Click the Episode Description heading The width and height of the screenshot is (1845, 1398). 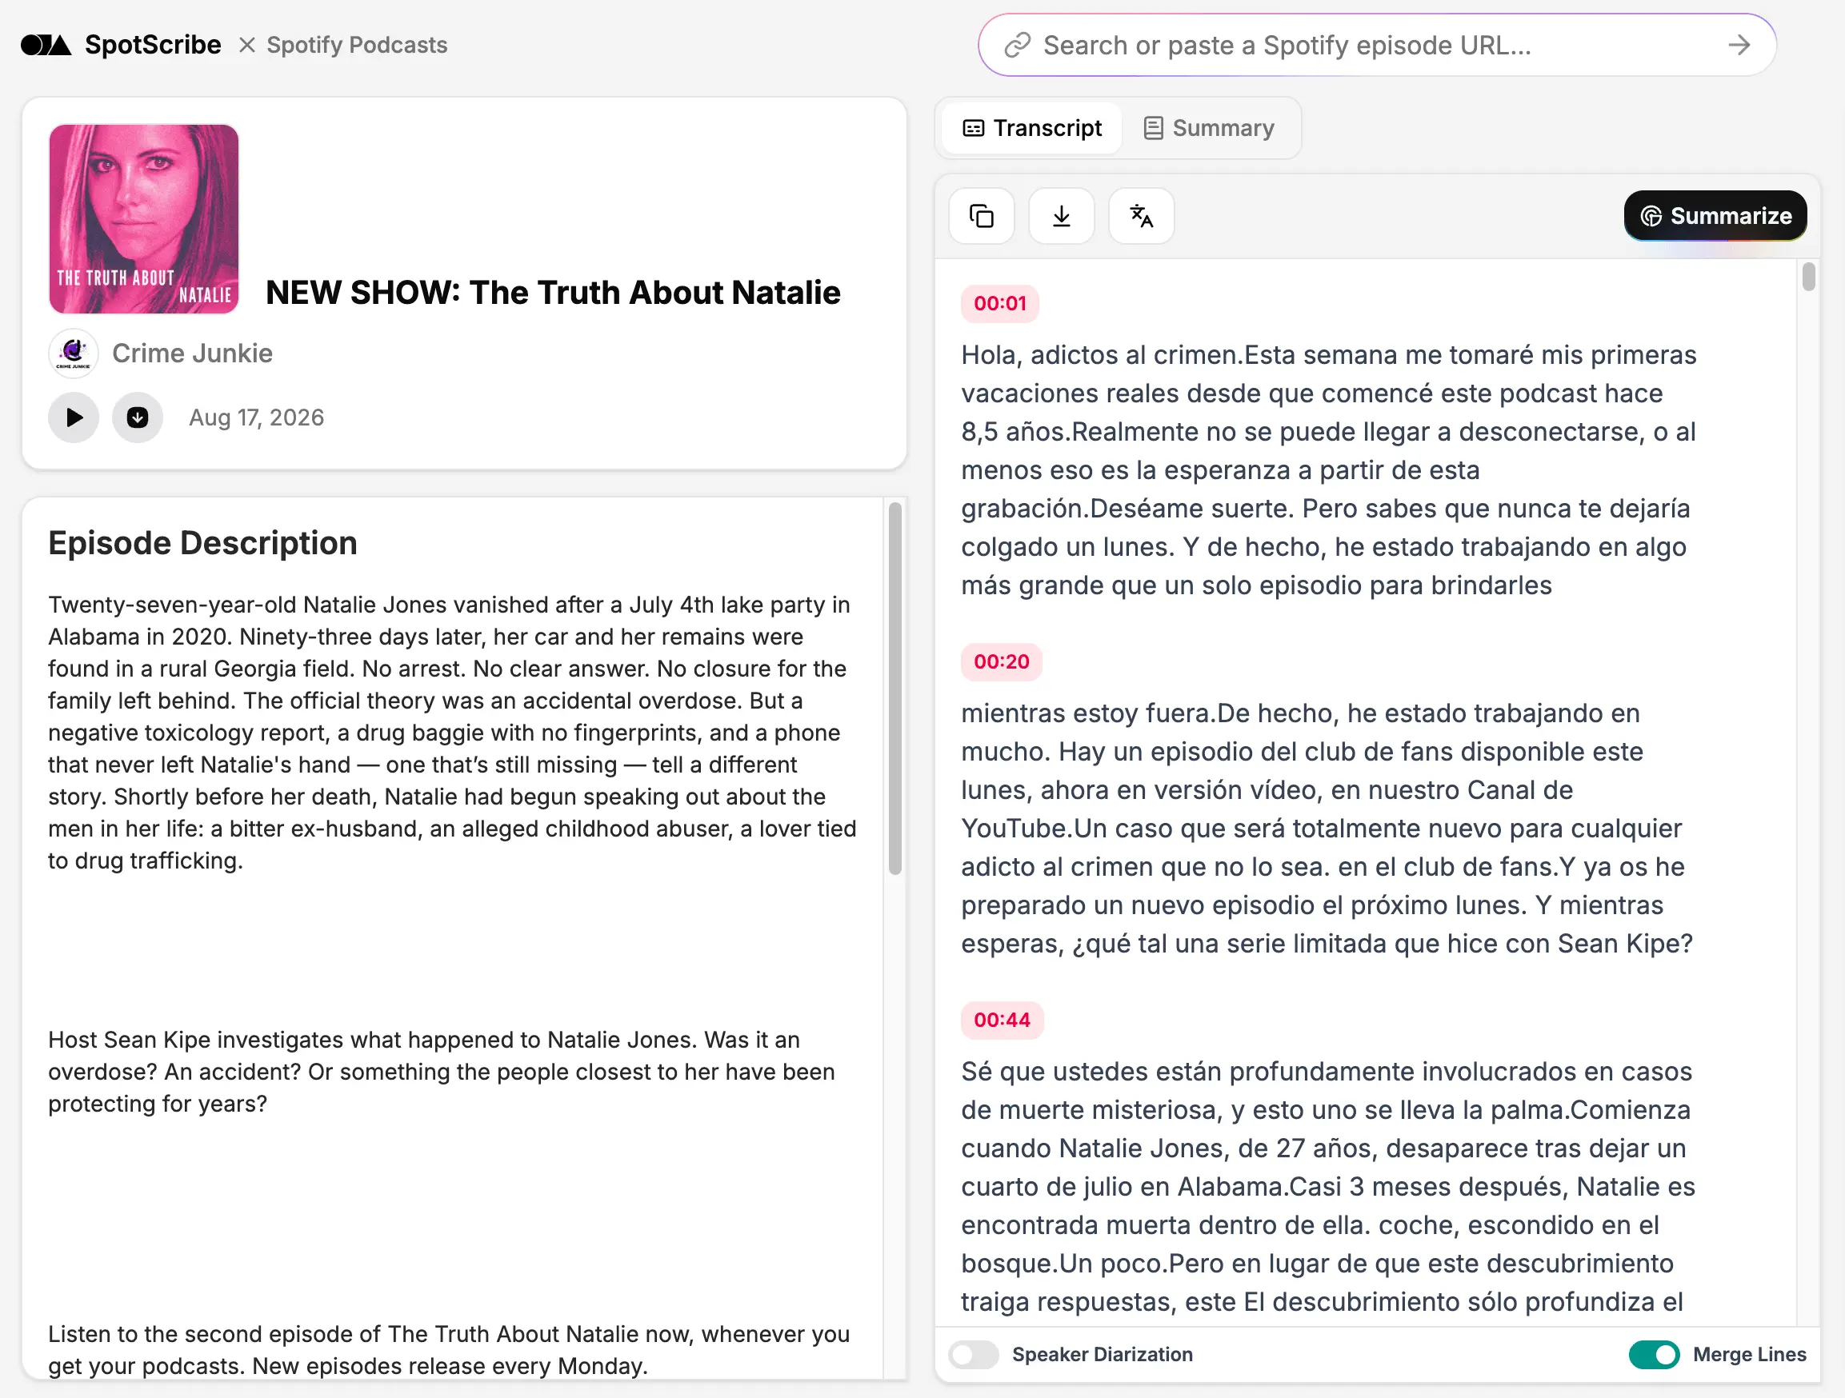point(202,544)
